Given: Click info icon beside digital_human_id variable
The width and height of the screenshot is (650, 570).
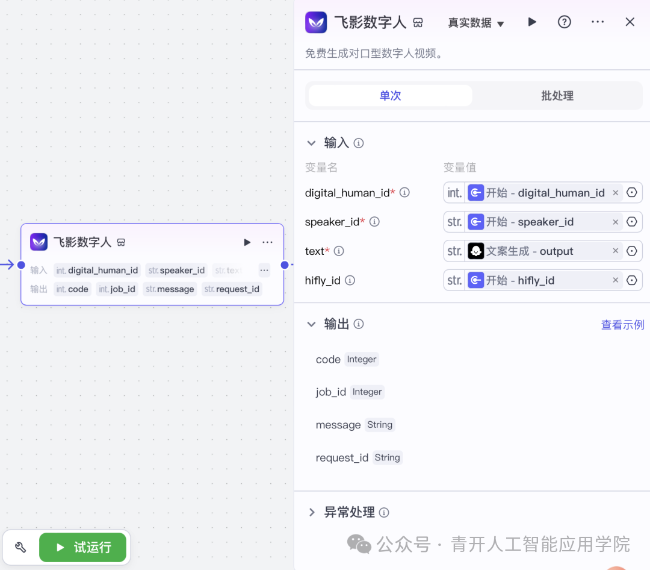Looking at the screenshot, I should tap(404, 193).
